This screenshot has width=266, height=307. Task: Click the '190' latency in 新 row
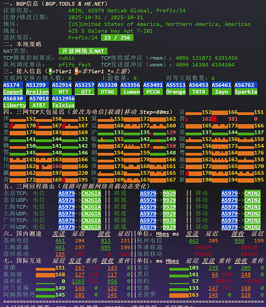point(207,180)
